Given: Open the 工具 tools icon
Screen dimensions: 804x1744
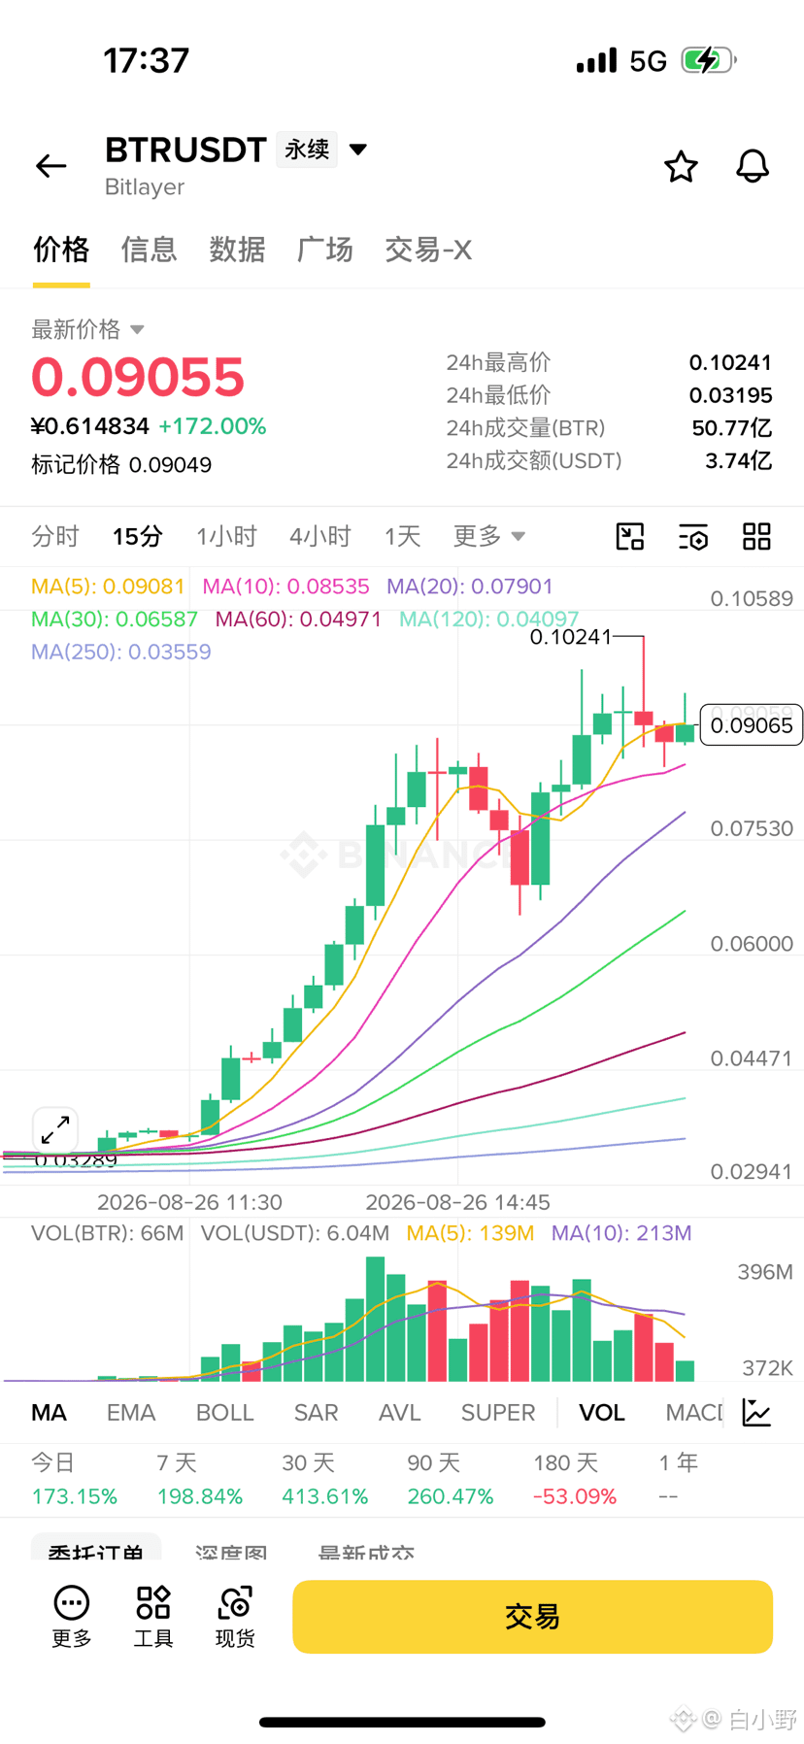Looking at the screenshot, I should tap(153, 1617).
